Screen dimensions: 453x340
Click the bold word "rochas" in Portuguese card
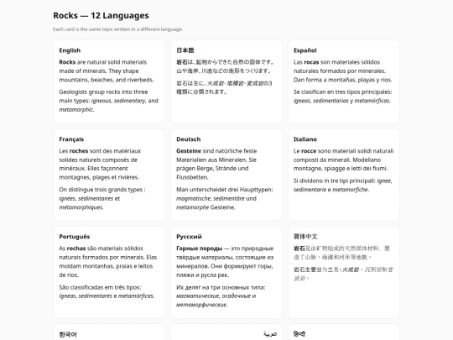pos(76,248)
